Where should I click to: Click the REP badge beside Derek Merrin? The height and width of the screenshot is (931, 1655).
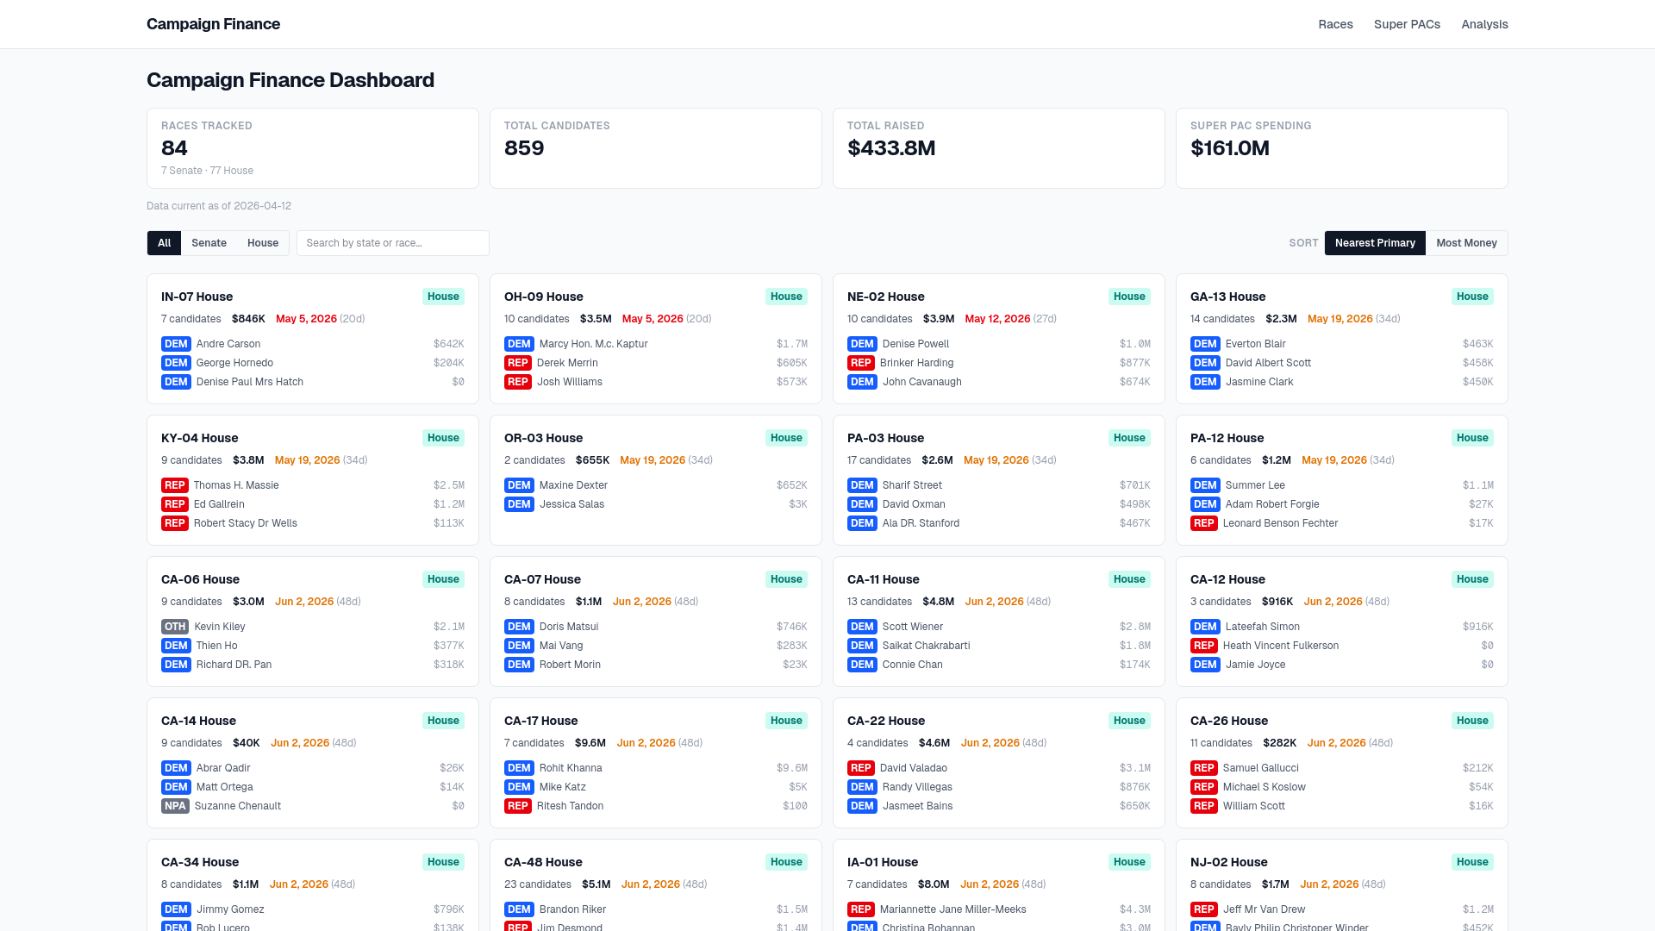[x=518, y=363]
